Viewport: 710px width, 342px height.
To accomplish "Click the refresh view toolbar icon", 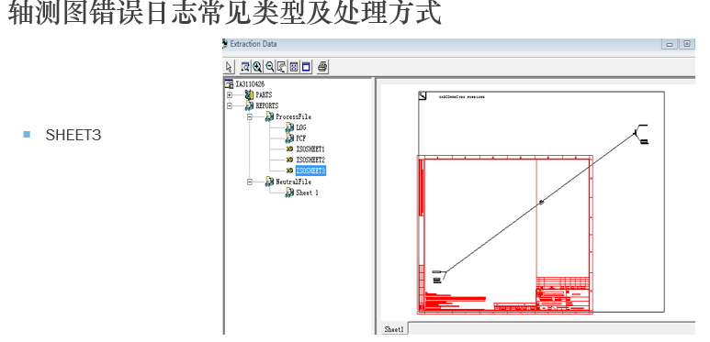I will [282, 67].
